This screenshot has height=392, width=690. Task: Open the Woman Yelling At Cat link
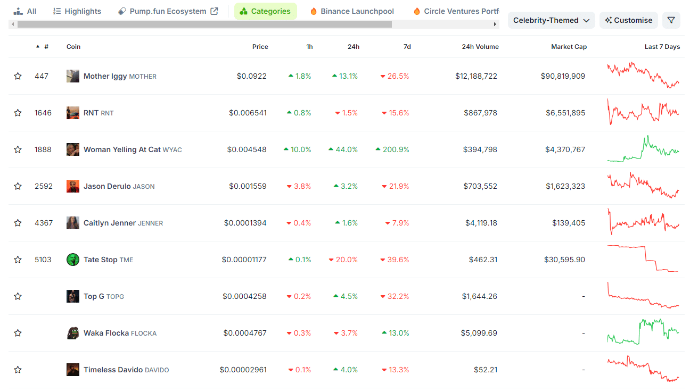click(x=133, y=149)
